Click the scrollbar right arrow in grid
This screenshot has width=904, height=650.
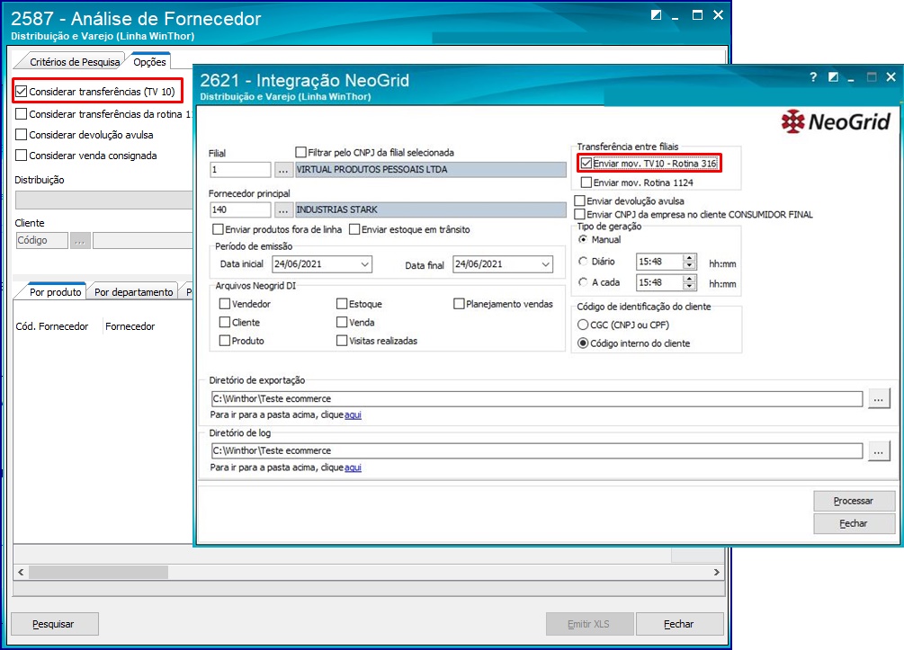(716, 572)
